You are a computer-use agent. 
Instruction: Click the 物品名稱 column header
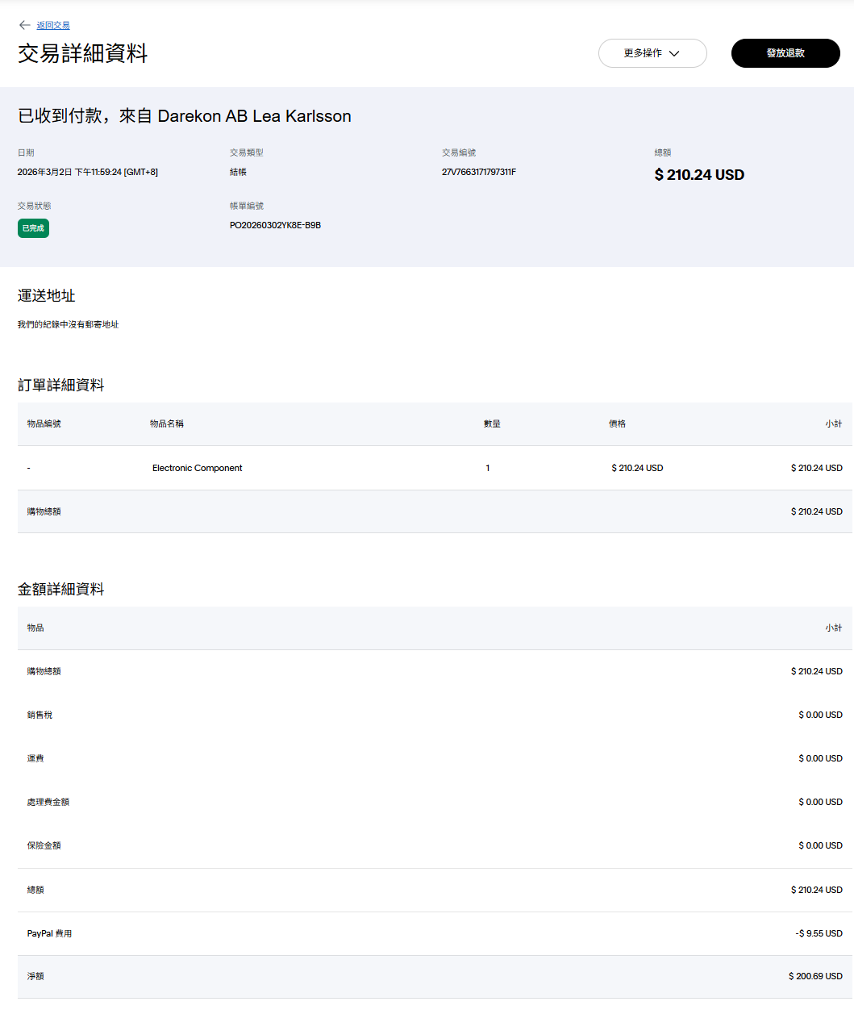166,423
